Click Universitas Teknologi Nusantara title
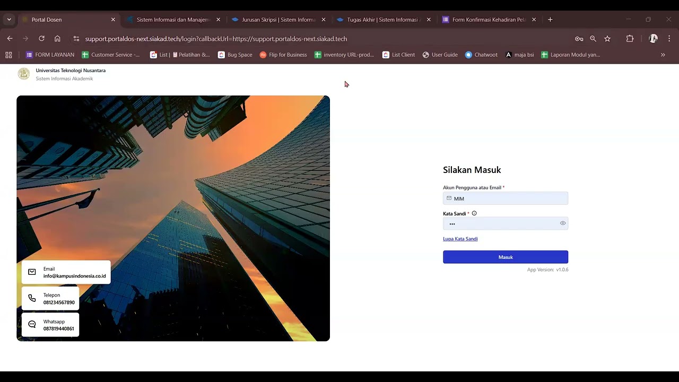679x382 pixels. click(71, 71)
